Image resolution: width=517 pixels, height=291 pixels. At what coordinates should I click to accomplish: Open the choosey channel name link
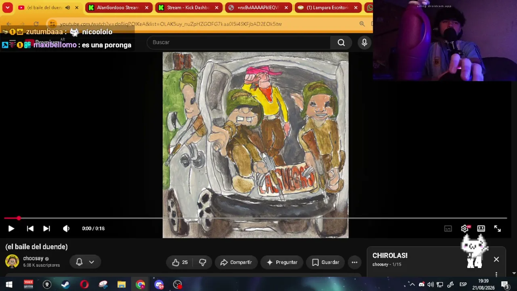click(x=33, y=258)
